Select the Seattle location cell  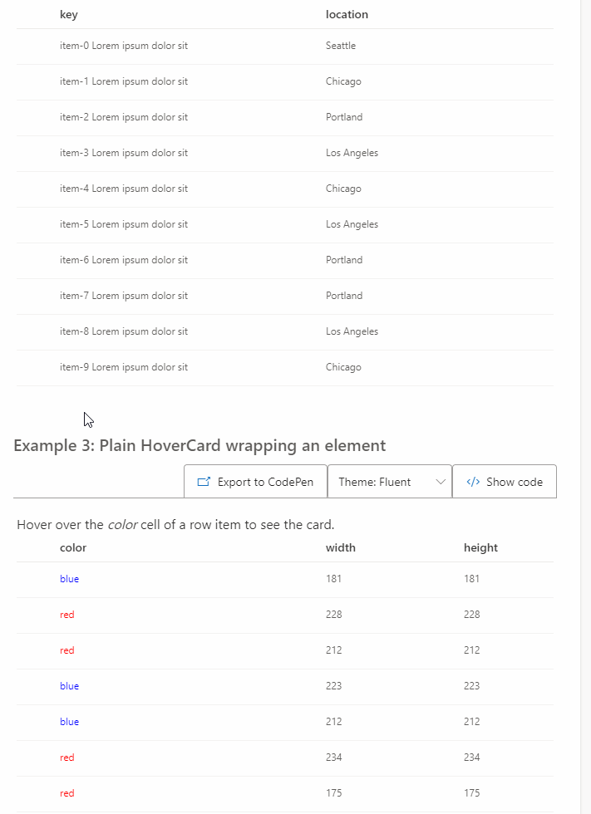point(341,46)
